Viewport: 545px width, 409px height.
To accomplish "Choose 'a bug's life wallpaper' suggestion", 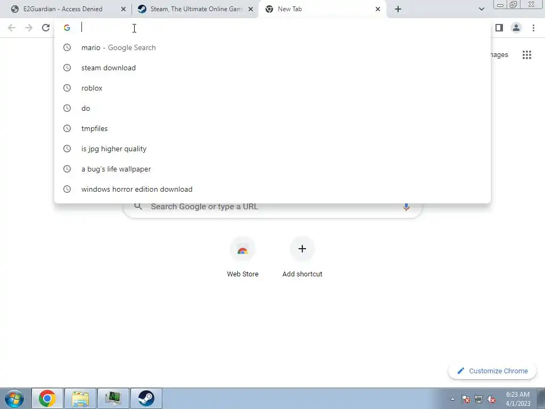I will tap(272, 169).
